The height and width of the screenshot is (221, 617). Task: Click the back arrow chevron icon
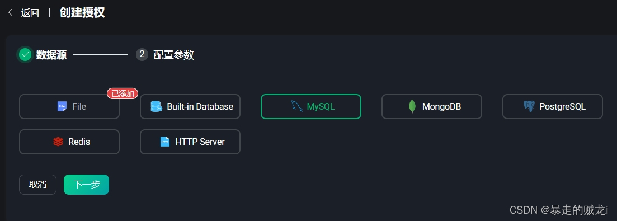pyautogui.click(x=10, y=12)
